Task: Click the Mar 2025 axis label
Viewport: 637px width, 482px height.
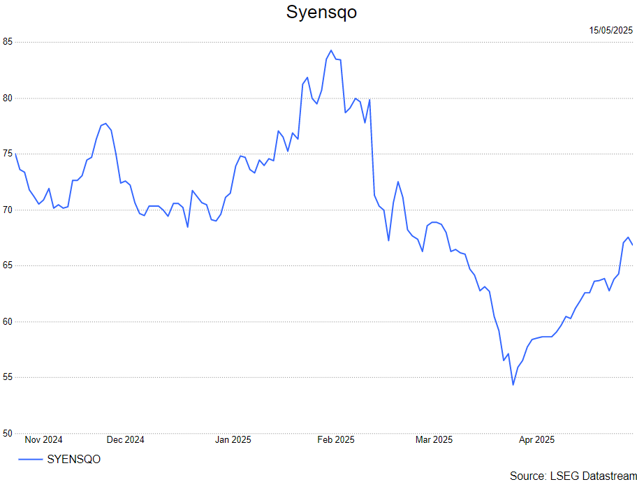Action: pos(434,439)
